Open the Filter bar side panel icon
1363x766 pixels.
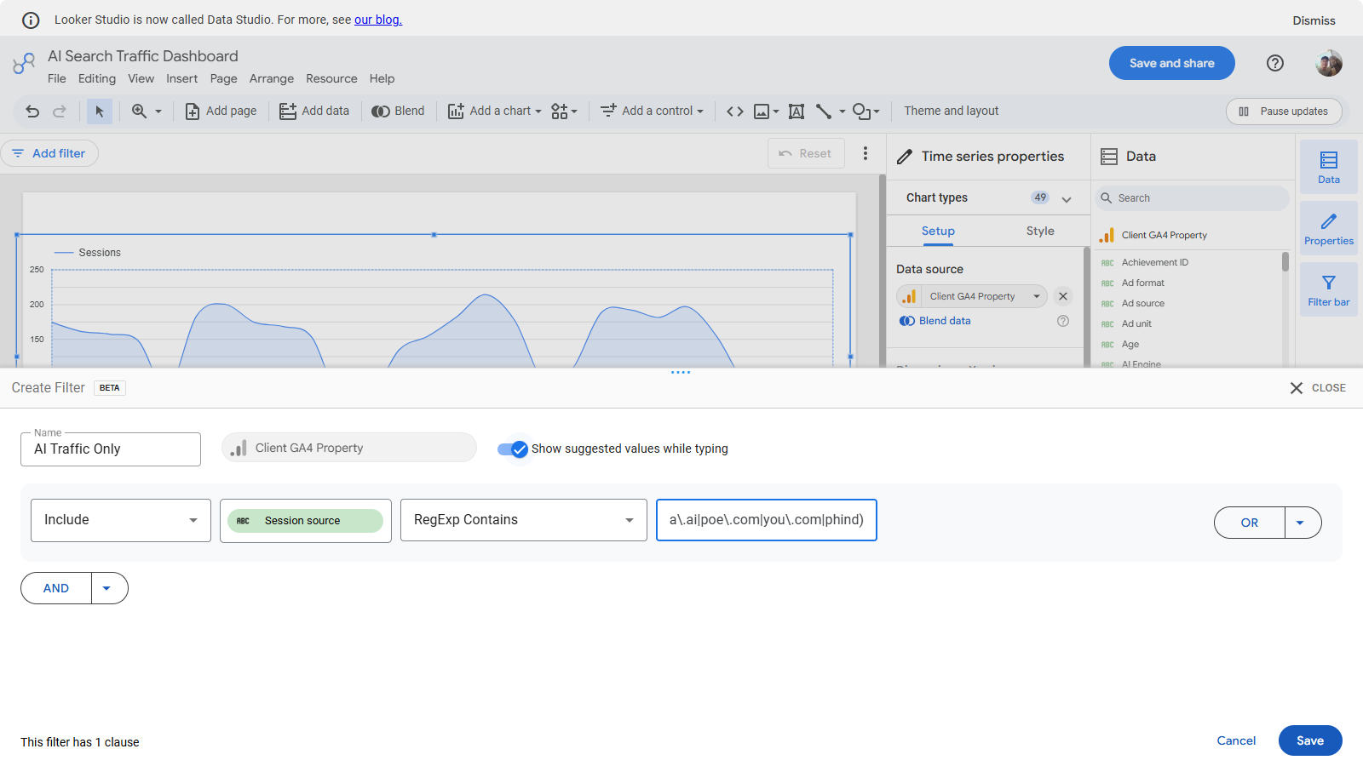pyautogui.click(x=1329, y=289)
